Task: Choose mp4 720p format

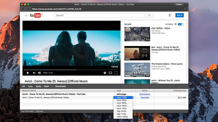Action: [123, 98]
